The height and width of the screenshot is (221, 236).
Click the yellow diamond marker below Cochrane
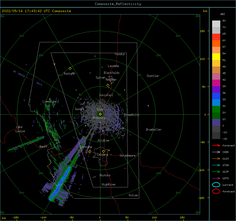(90, 152)
